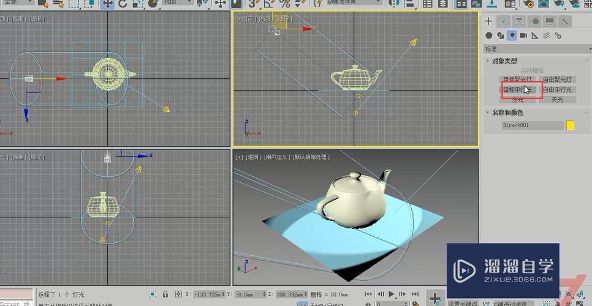Click the 天光 light button
Image resolution: width=592 pixels, height=306 pixels.
click(556, 100)
